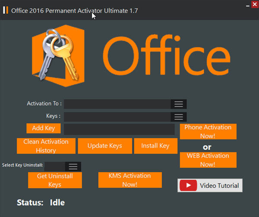Screen dimensions: 259x217
Task: Click the 'Status:' label
Action: pos(30,202)
